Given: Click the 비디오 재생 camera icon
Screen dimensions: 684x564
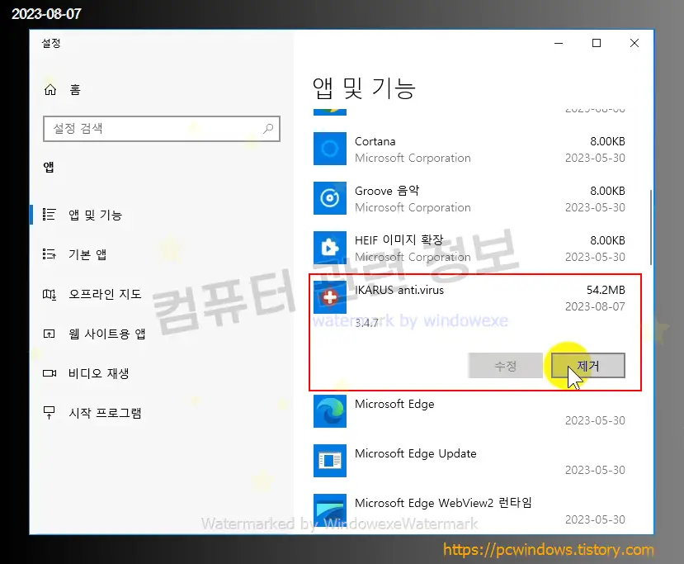Looking at the screenshot, I should point(49,373).
